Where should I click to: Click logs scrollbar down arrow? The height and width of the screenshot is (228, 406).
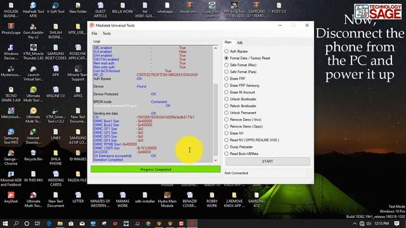coord(216,160)
